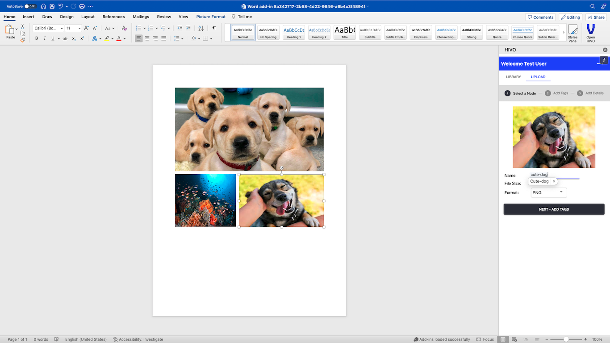610x343 pixels.
Task: Switch to the LIBRARY tab in HIVO
Action: [x=513, y=77]
